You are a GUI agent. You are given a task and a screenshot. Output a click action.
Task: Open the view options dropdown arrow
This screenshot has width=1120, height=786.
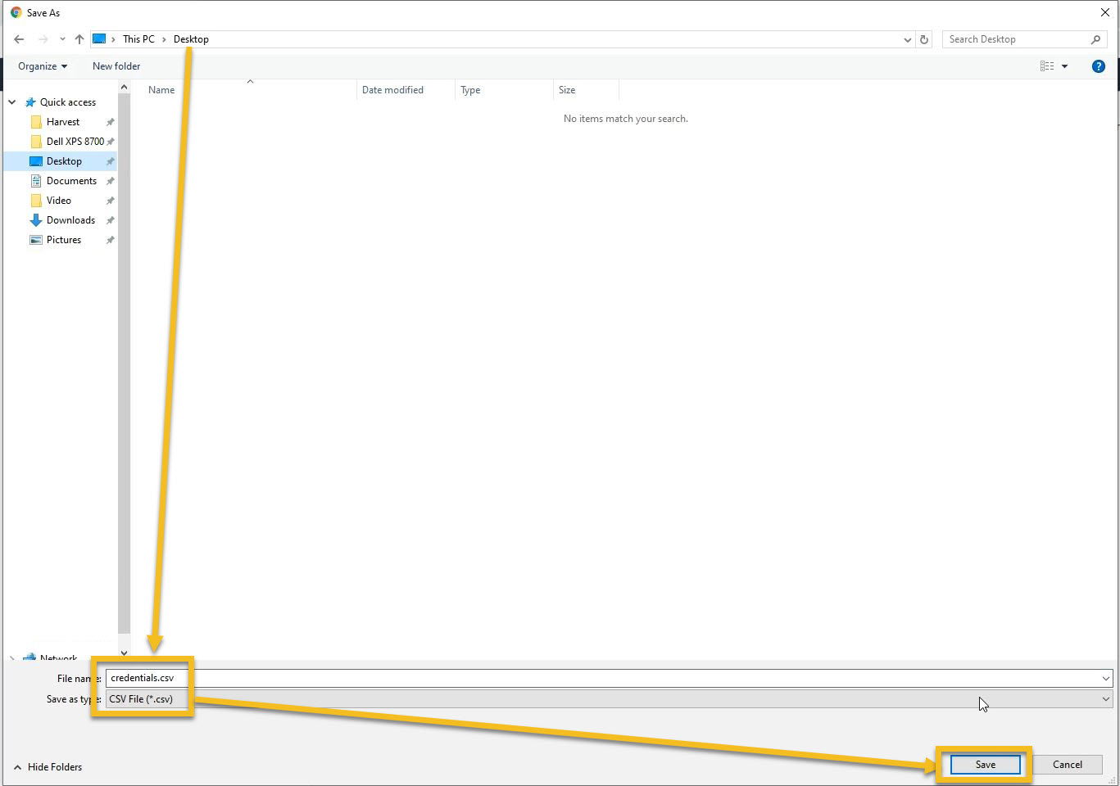(1064, 66)
